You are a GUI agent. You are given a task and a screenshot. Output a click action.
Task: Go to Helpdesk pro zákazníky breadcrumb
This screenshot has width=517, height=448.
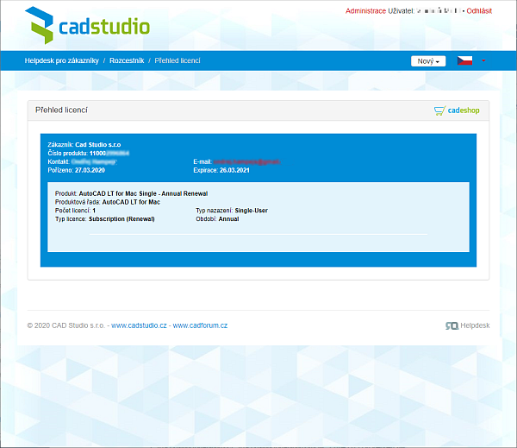click(x=61, y=61)
